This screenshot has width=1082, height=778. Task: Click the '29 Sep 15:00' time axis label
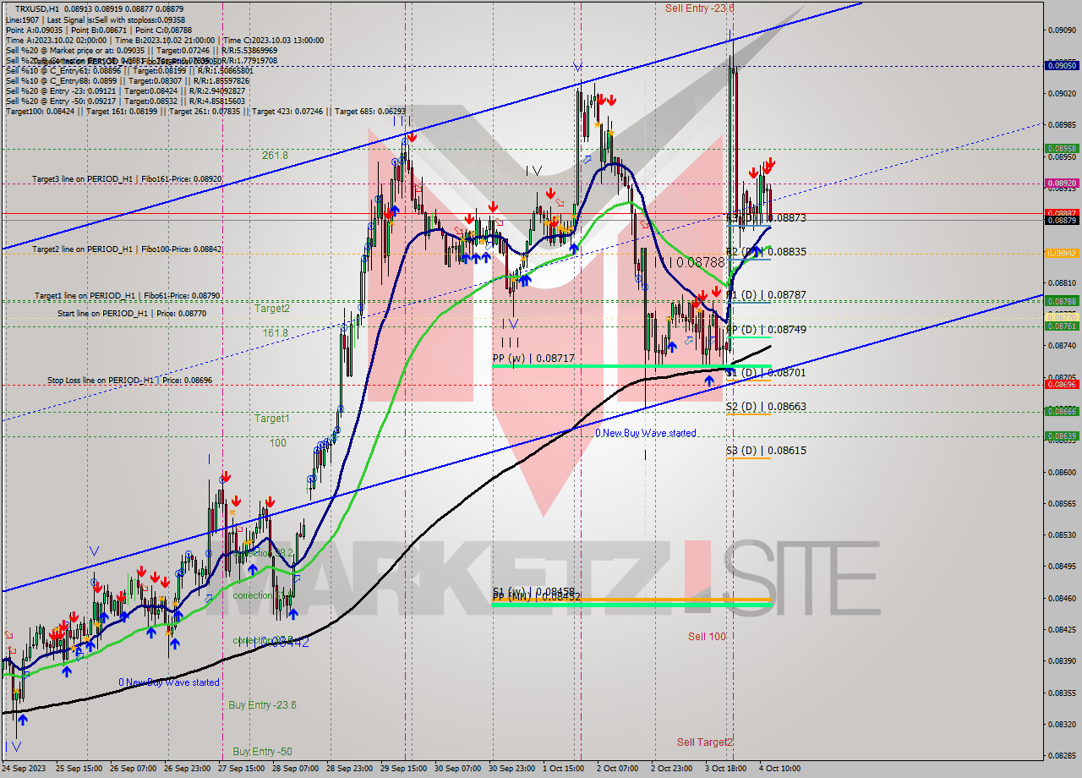click(403, 769)
